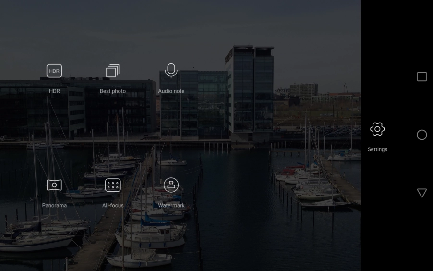Click the "Audio note" text label
Screen dimensions: 433x271
coord(171,91)
